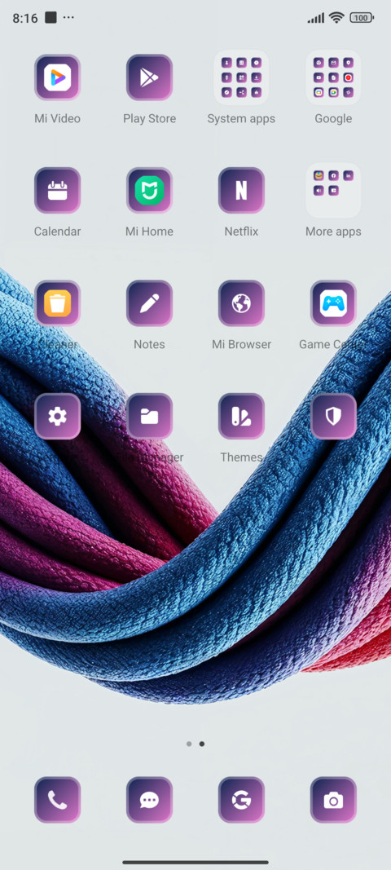Viewport: 391px width, 870px height.
Task: Tap the three-dots notification overflow icon
Action: tap(68, 18)
